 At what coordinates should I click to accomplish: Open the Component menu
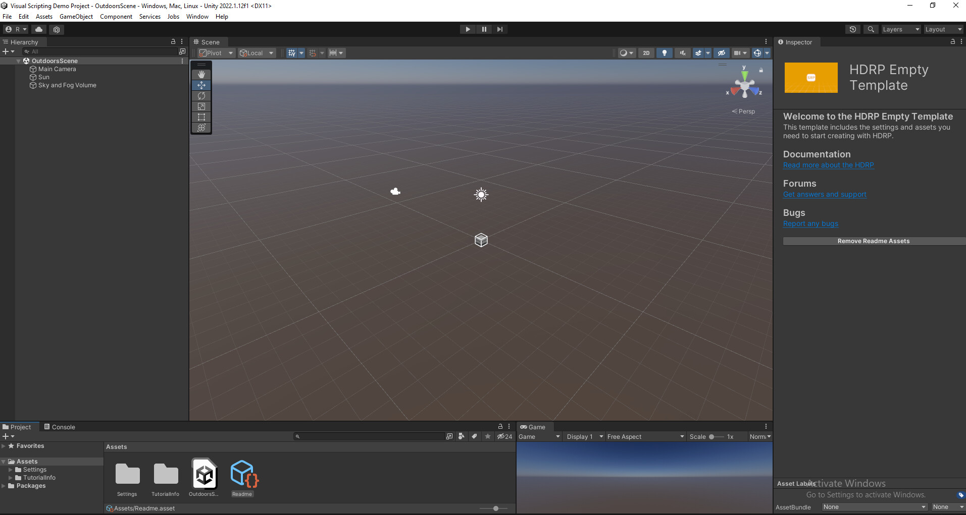point(116,17)
